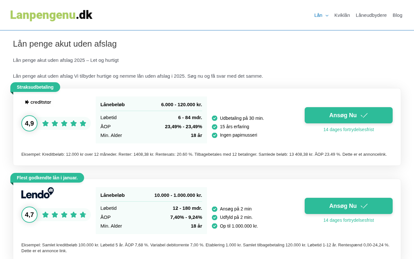414x259 pixels.
Task: Click the first star in creditstar's rating
Action: point(46,123)
